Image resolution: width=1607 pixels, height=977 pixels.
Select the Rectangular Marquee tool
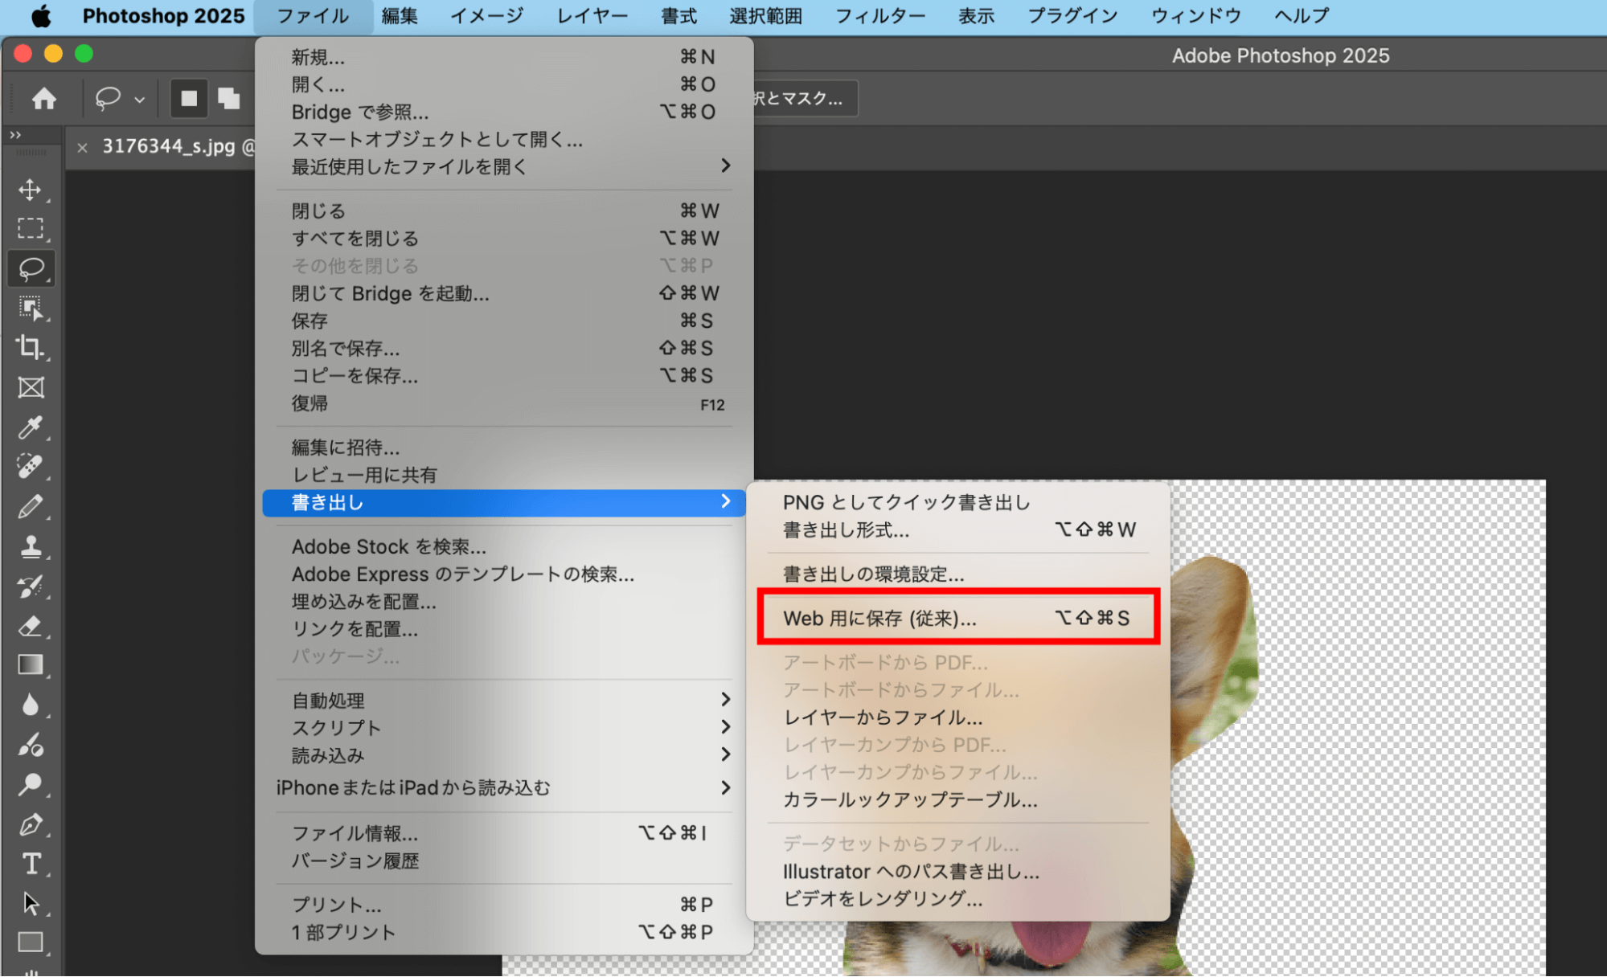tap(31, 229)
